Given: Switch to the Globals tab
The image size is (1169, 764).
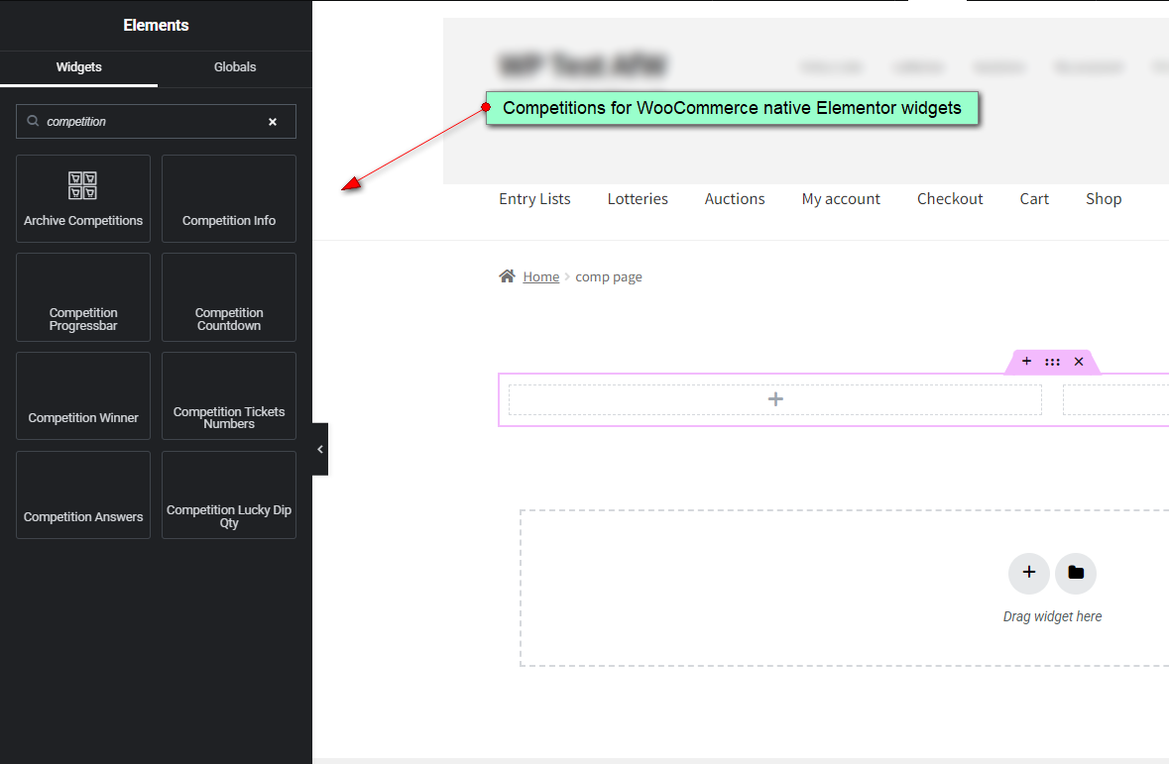Looking at the screenshot, I should click(x=234, y=67).
